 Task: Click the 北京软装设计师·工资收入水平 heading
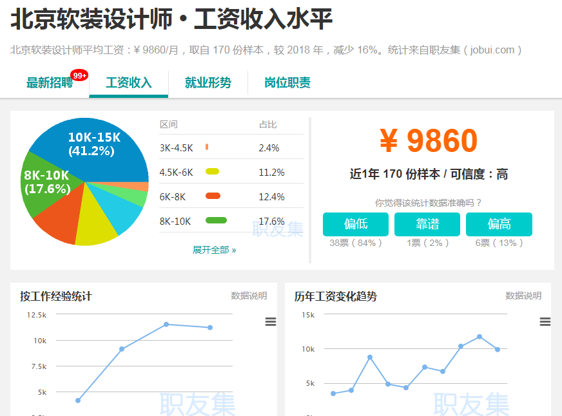(171, 19)
